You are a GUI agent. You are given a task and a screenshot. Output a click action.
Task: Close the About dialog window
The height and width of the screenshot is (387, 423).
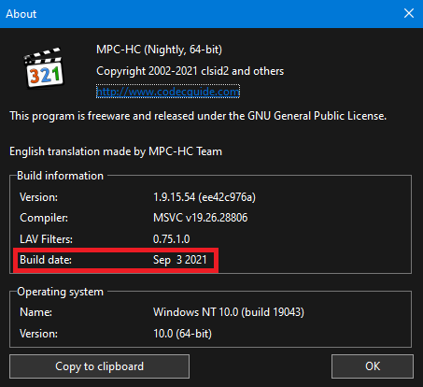click(x=409, y=13)
